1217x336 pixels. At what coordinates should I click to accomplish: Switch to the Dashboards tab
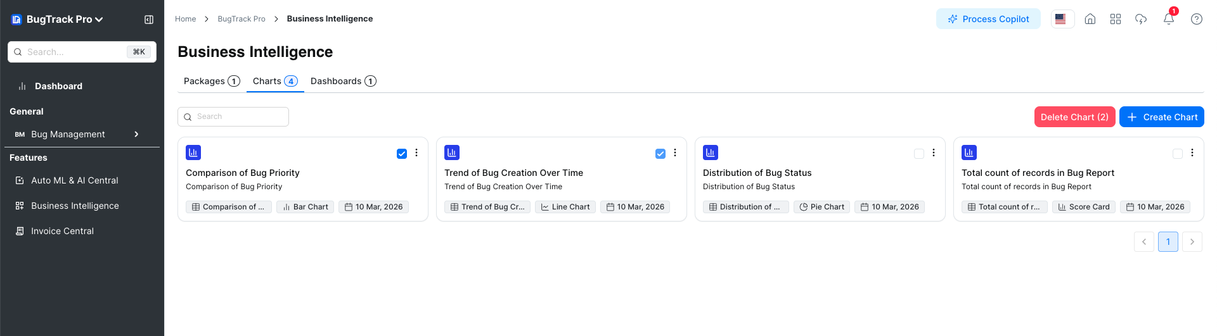343,81
